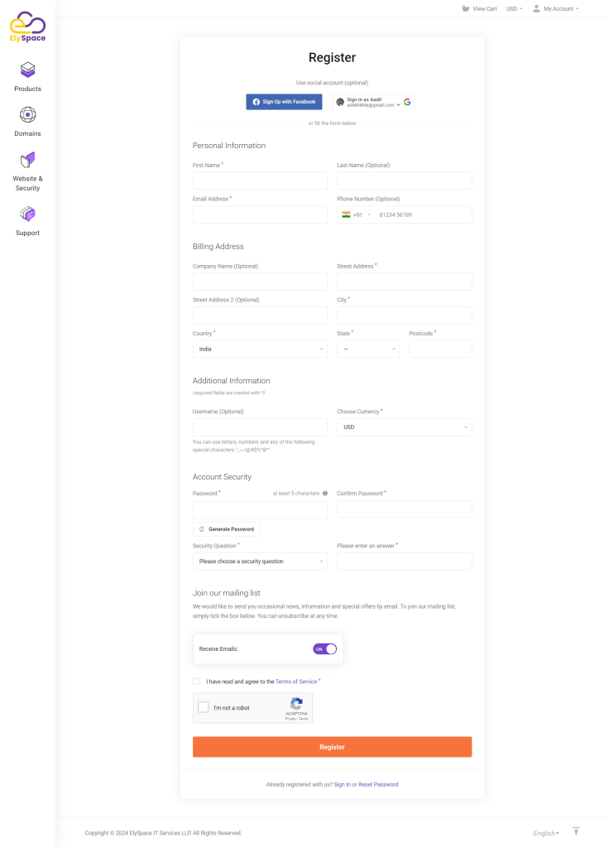Viewport: 609px width, 848px height.
Task: Open the USD currency menu in header
Action: coord(514,8)
